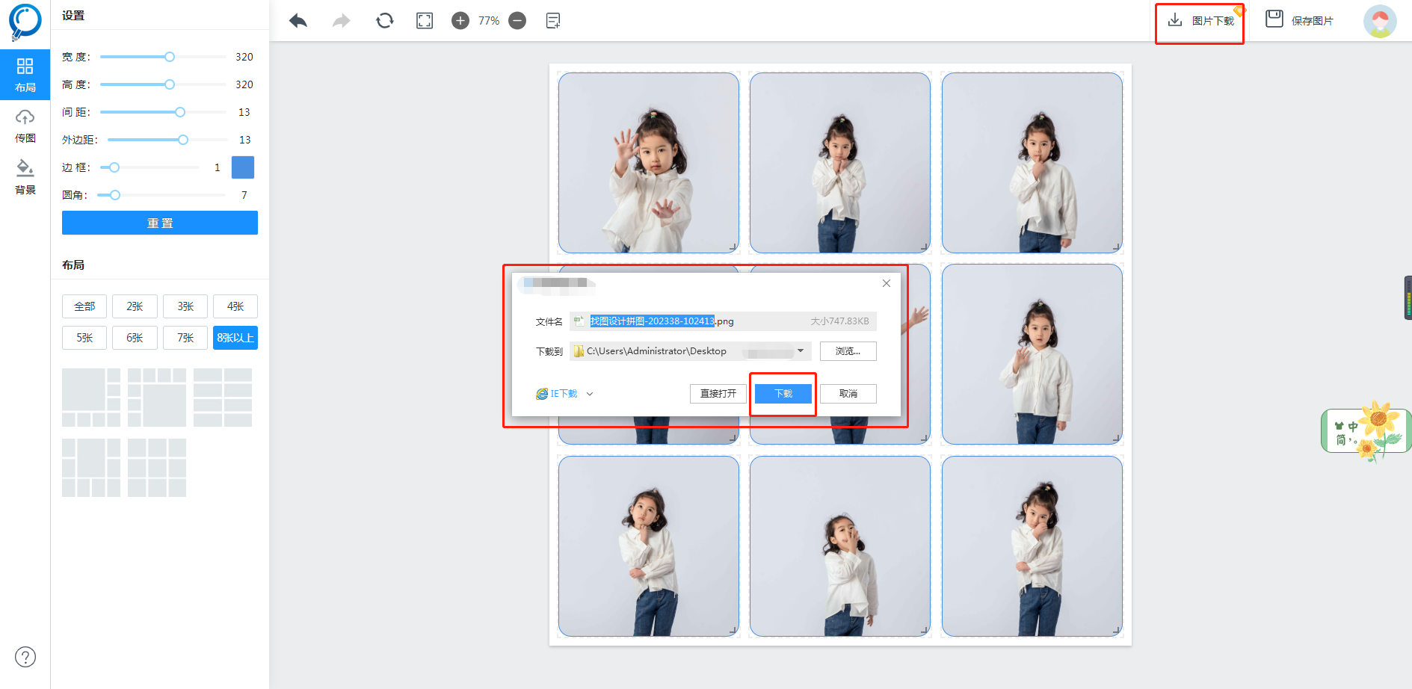Select the 6张 layout filter
The height and width of the screenshot is (689, 1412).
(135, 338)
